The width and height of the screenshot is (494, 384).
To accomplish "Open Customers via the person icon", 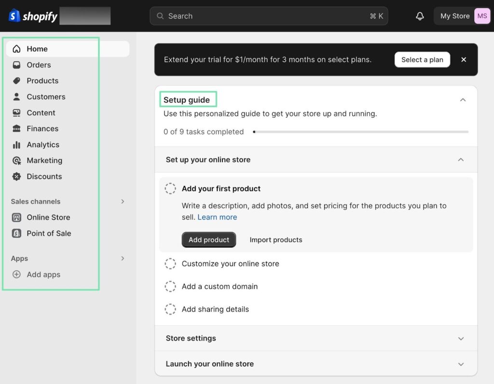I will (x=16, y=97).
